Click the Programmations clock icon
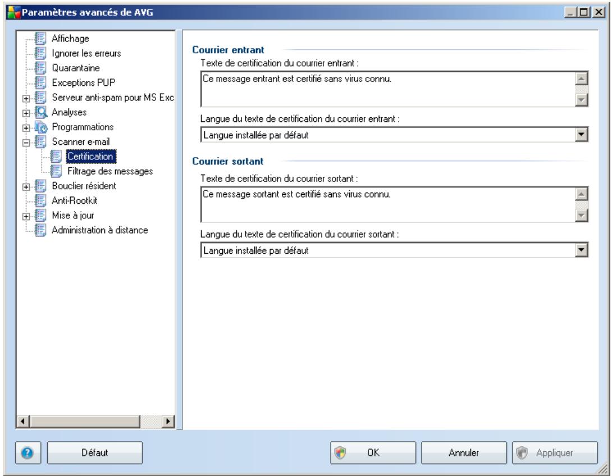This screenshot has width=612, height=476. [40, 127]
